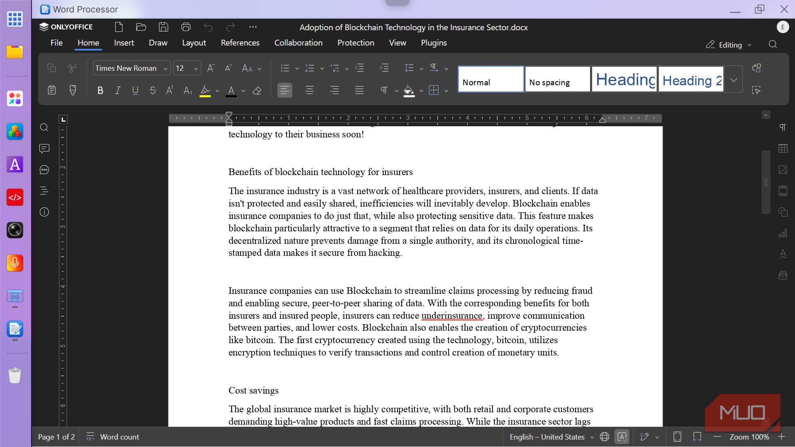Toggle Underline formatting
The image size is (795, 447).
pos(135,90)
